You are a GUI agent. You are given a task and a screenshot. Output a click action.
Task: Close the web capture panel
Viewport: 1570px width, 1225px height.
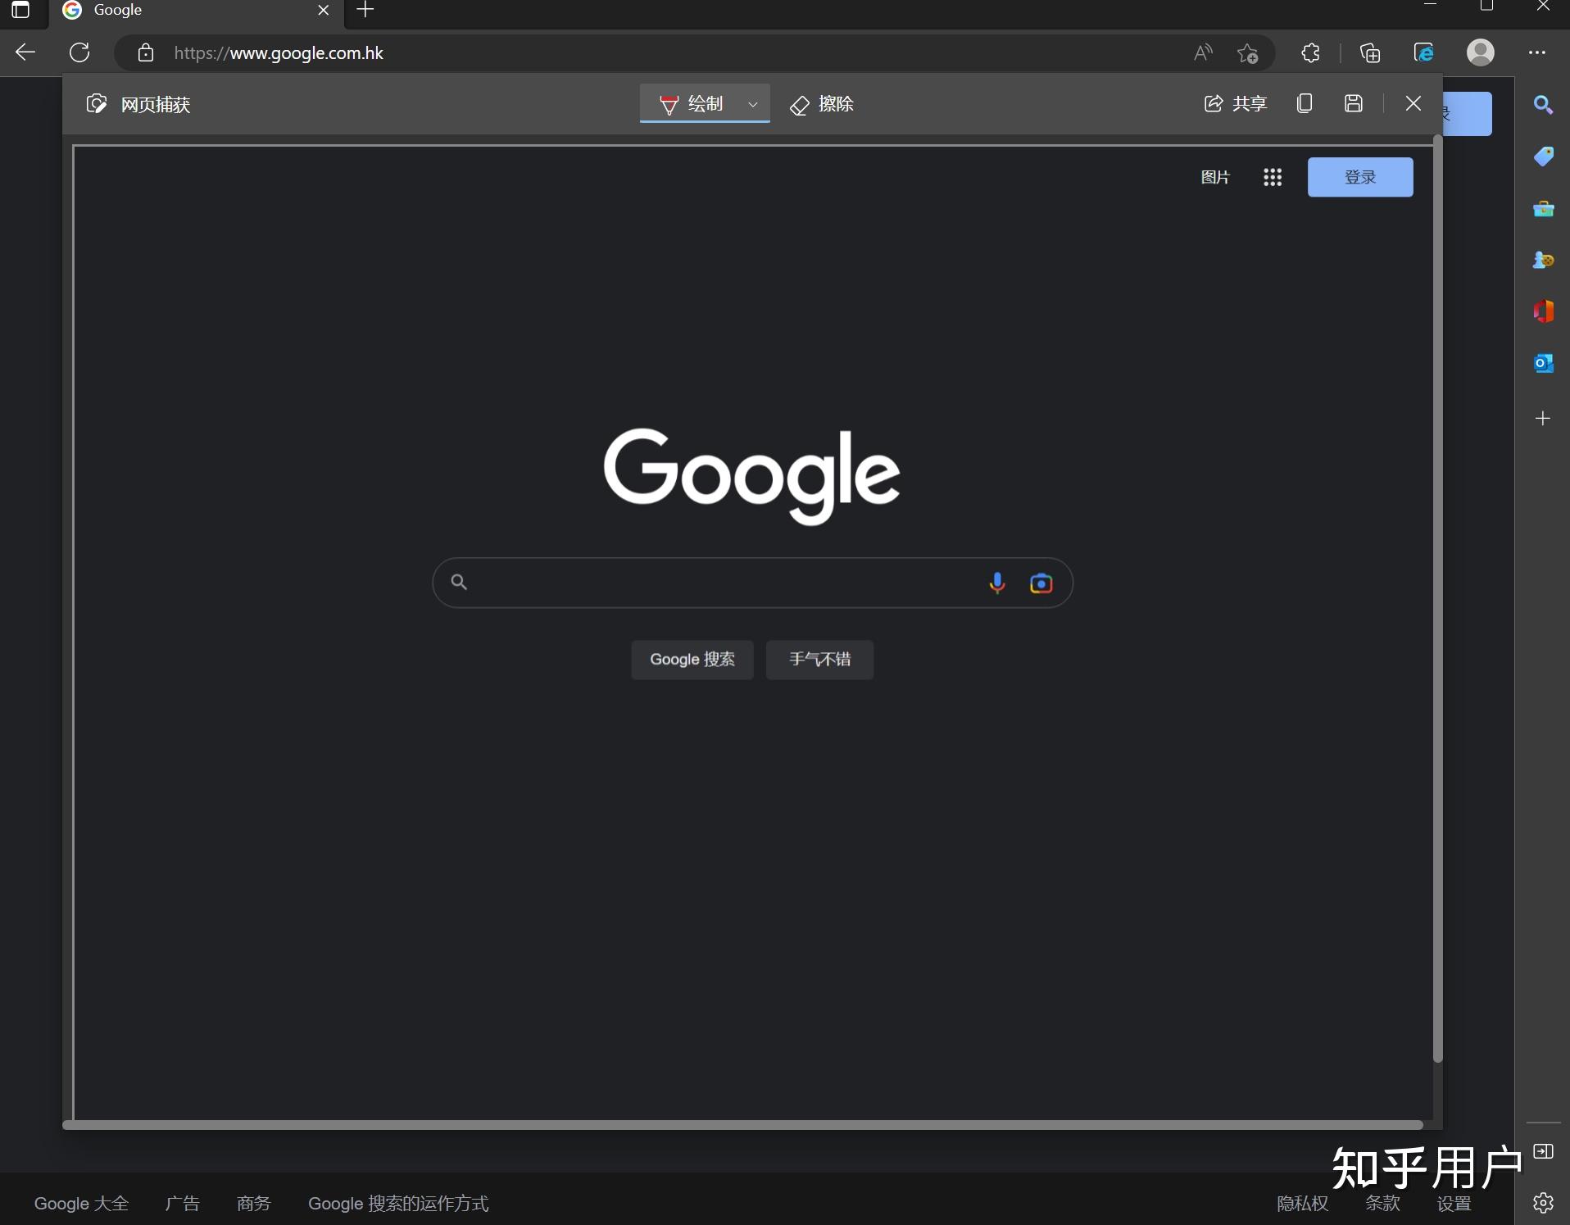point(1413,103)
